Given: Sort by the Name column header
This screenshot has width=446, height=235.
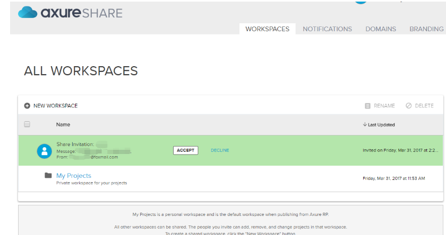Looking at the screenshot, I should (x=63, y=125).
